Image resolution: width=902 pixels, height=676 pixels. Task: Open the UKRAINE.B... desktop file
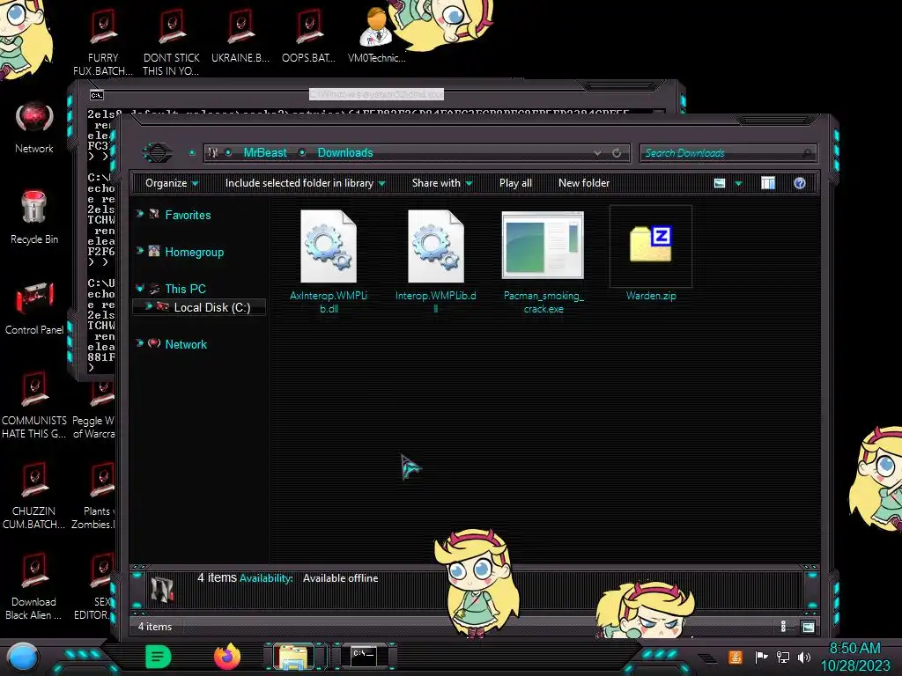tap(240, 34)
